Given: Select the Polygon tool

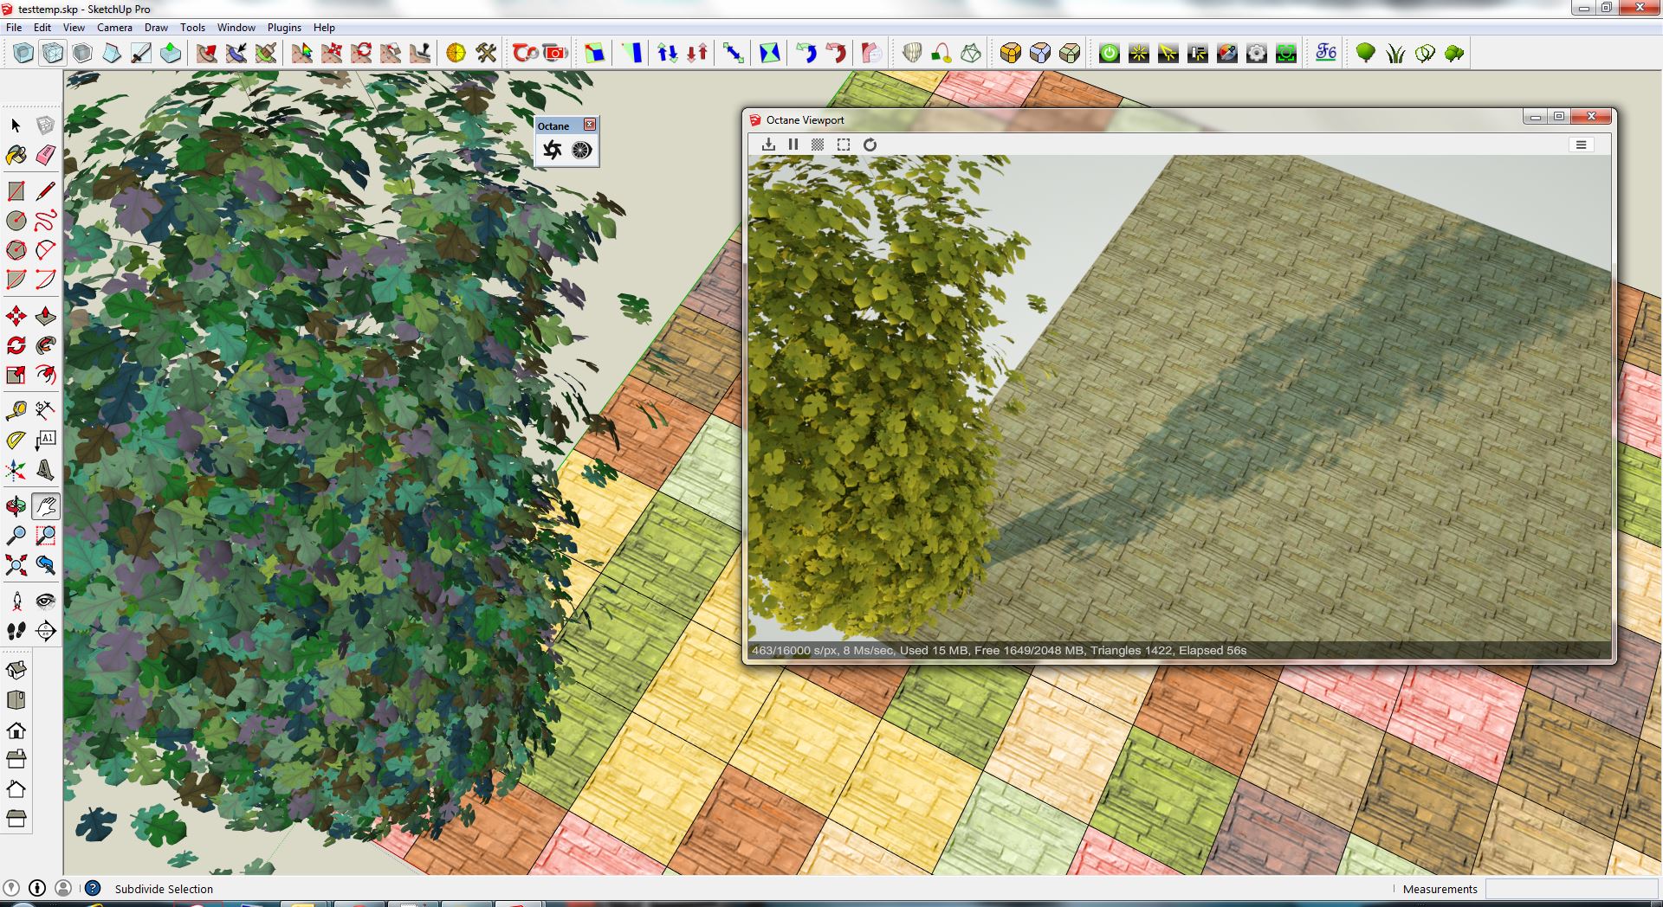Looking at the screenshot, I should click(x=16, y=250).
